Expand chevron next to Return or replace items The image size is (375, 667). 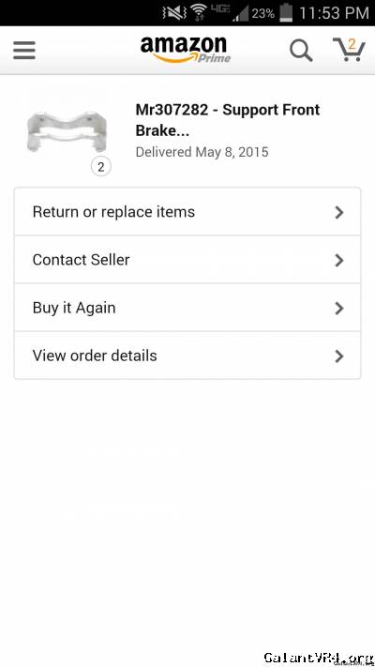click(338, 212)
